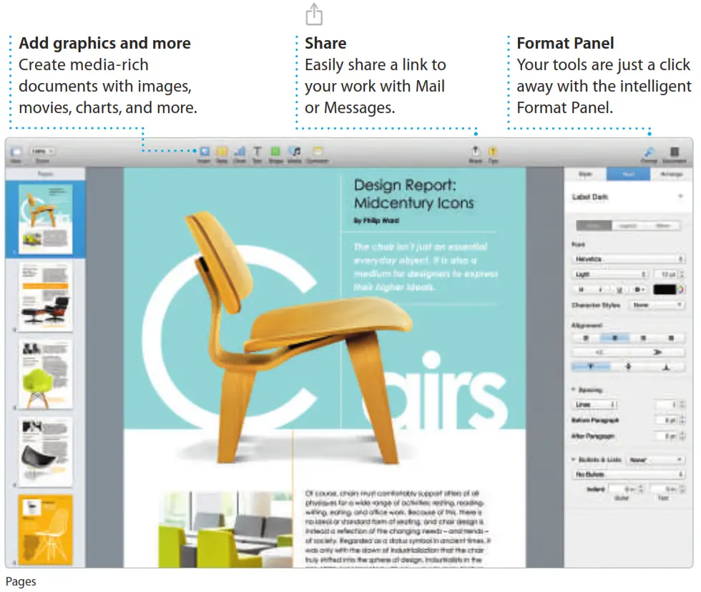
Task: Click the text indent stepper
Action: point(682,489)
